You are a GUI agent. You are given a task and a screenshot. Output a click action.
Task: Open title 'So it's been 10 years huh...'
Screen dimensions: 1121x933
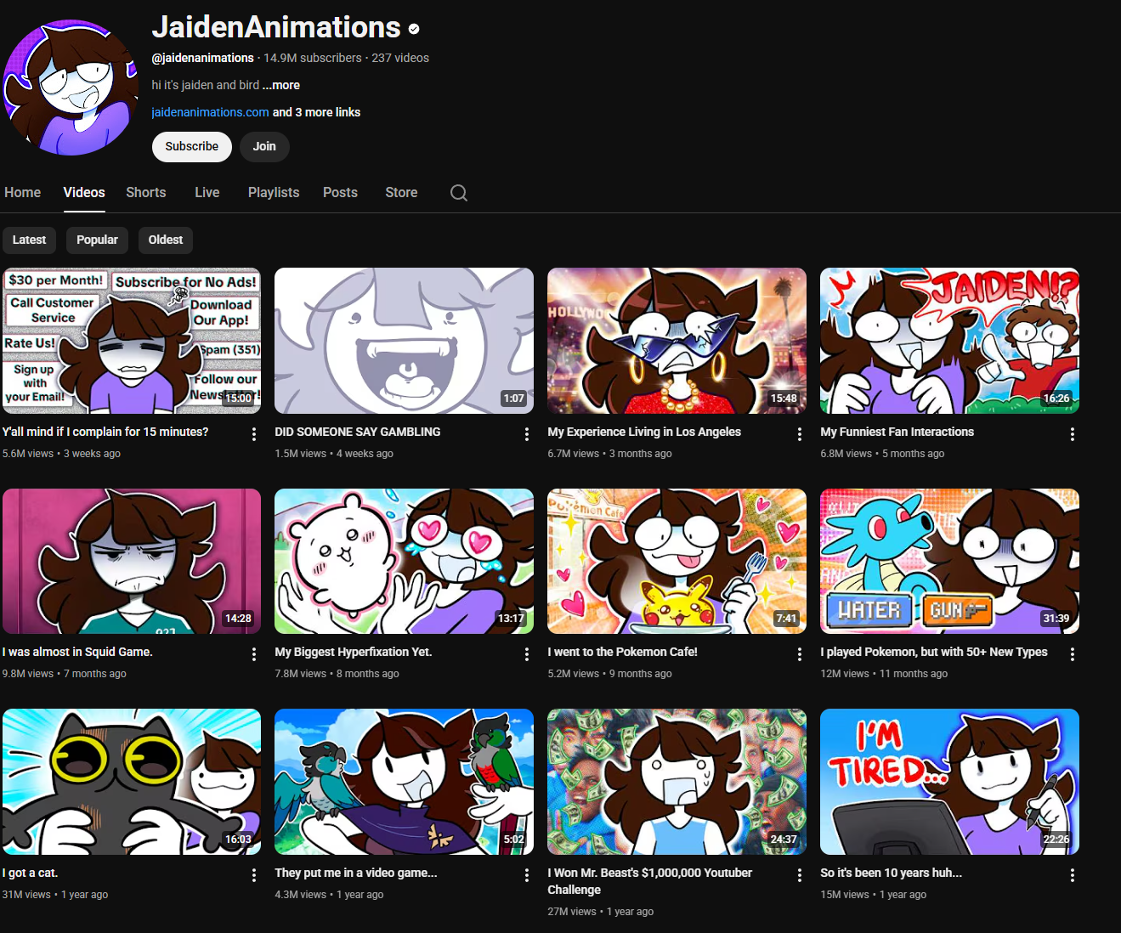pyautogui.click(x=892, y=873)
